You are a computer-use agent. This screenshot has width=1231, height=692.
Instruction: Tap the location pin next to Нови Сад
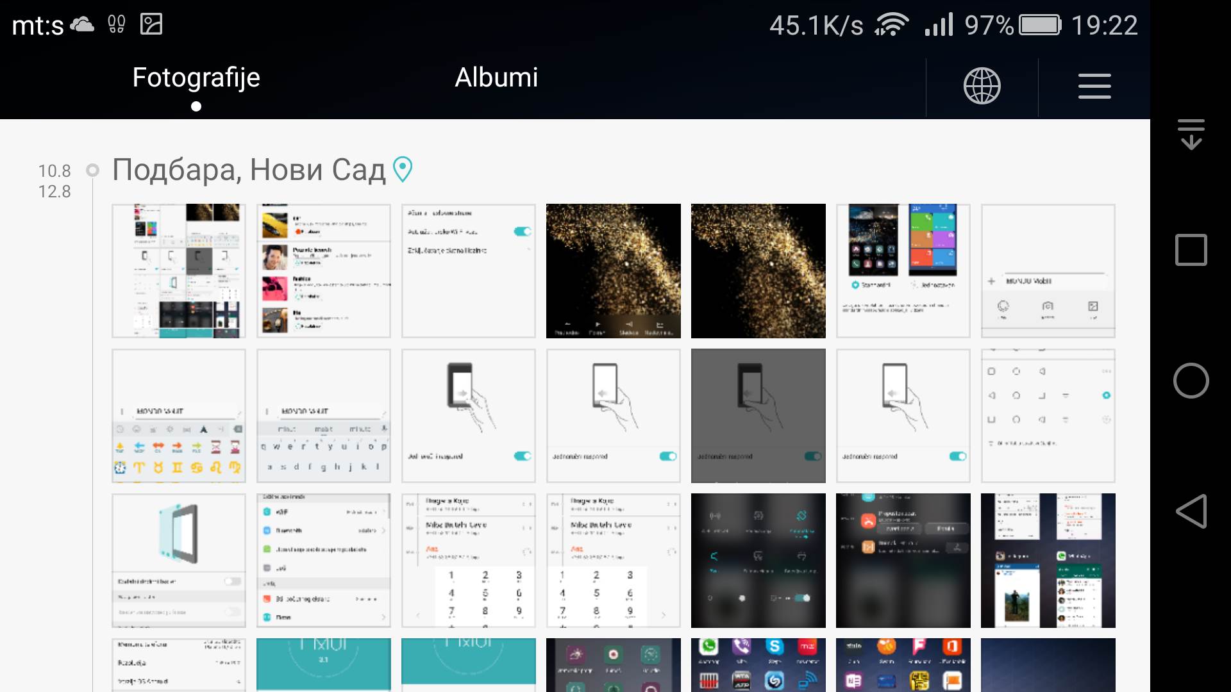tap(403, 170)
